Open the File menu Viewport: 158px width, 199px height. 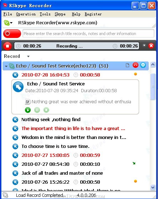(x=8, y=14)
